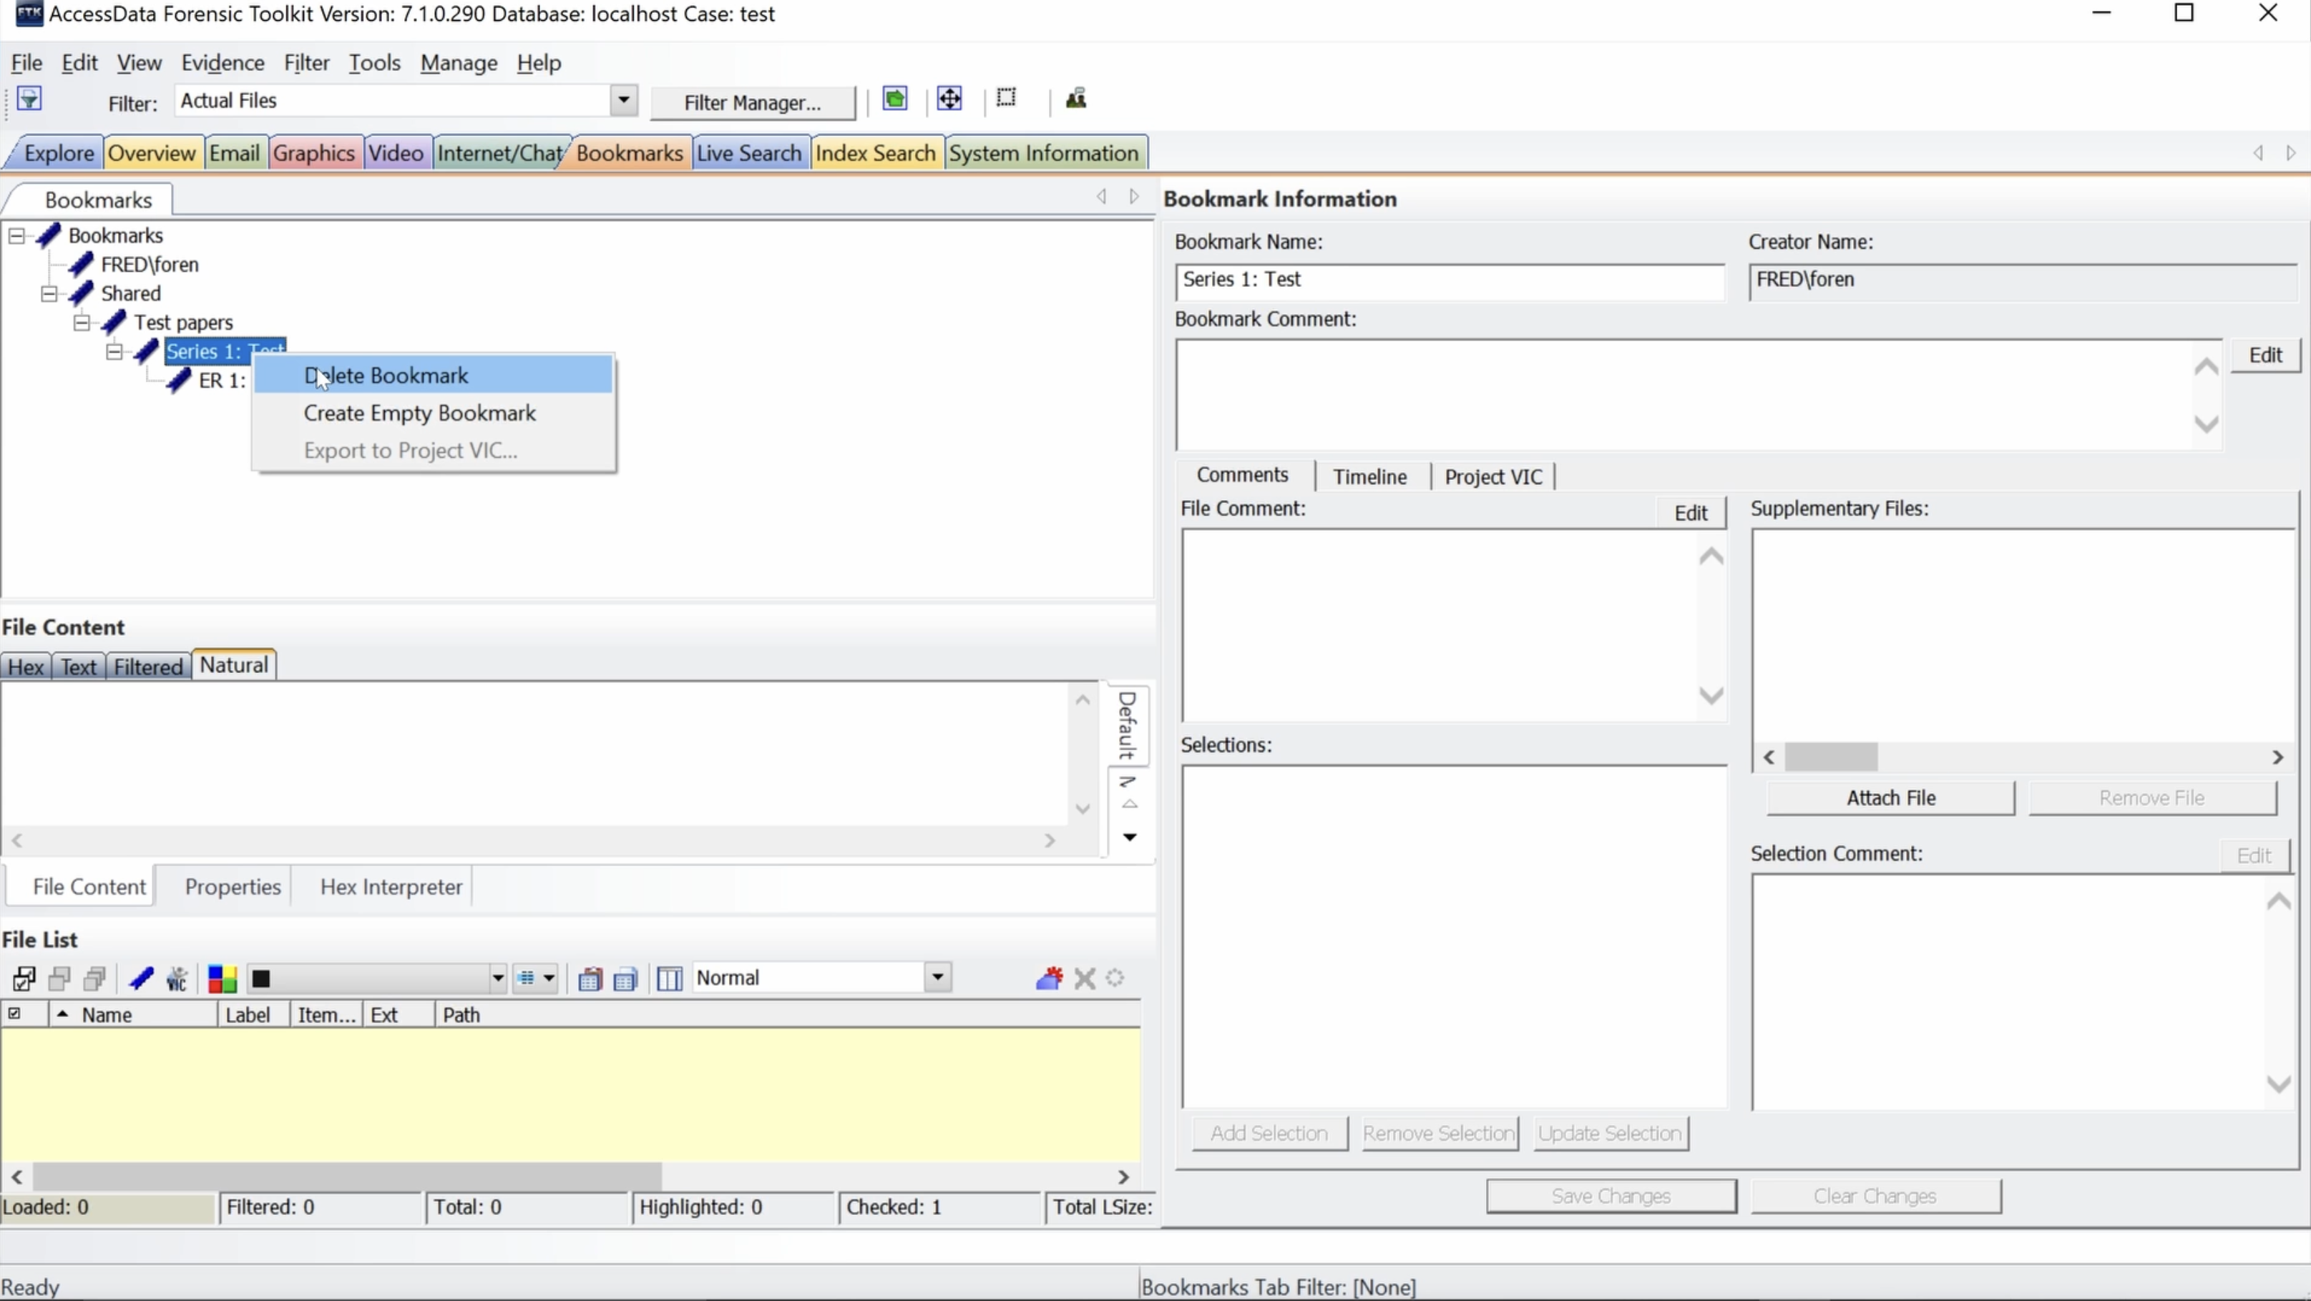
Task: Open the Timeline tab in Bookmark Information
Action: (x=1369, y=477)
